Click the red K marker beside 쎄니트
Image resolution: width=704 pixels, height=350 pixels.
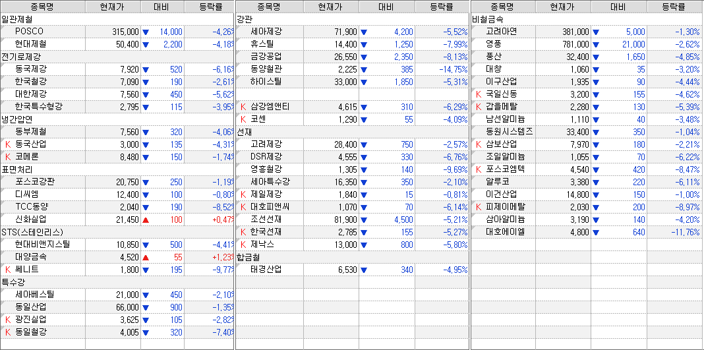[8, 270]
